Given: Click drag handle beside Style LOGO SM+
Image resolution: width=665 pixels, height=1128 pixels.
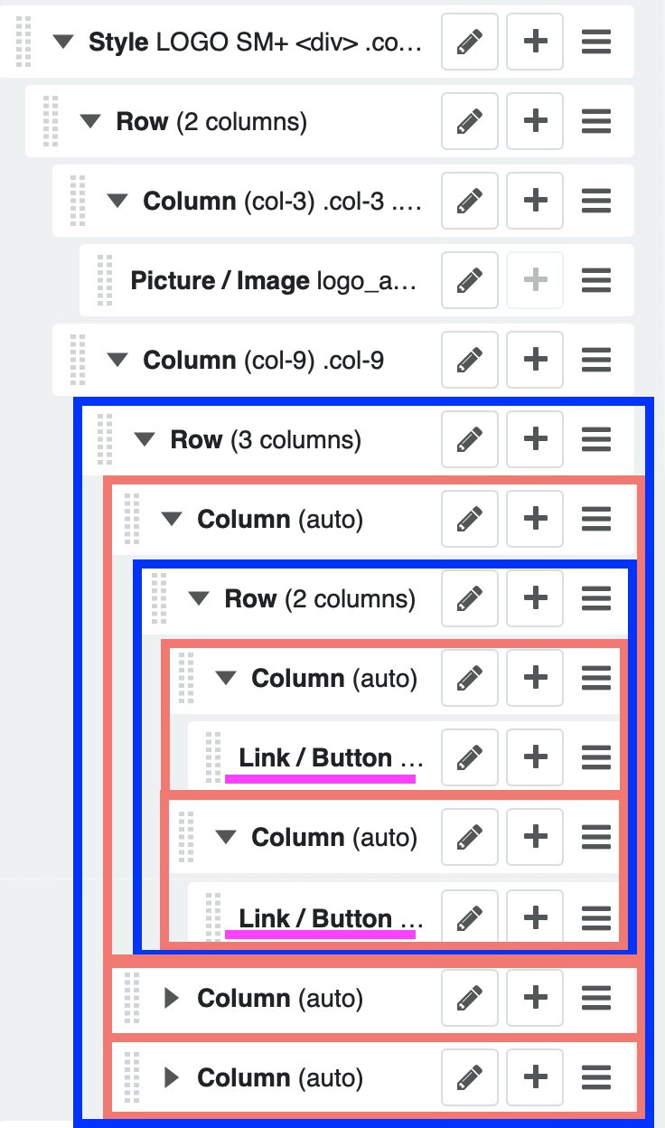Looking at the screenshot, I should [x=23, y=42].
